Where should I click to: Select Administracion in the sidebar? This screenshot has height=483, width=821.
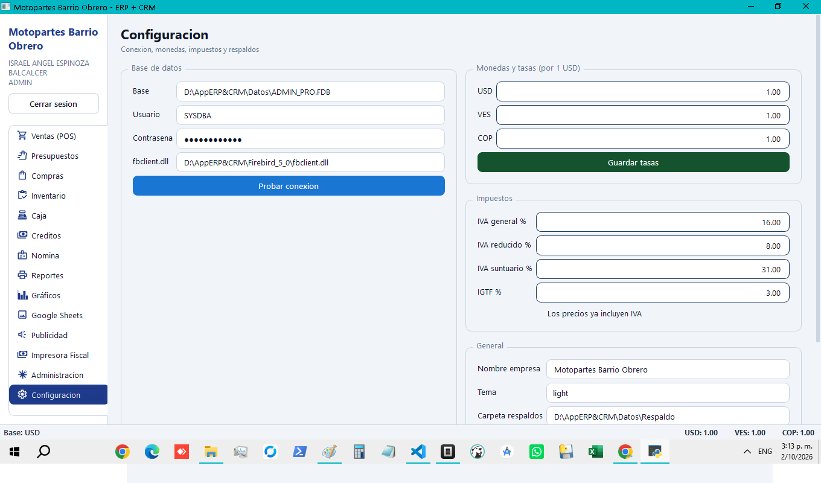point(58,375)
